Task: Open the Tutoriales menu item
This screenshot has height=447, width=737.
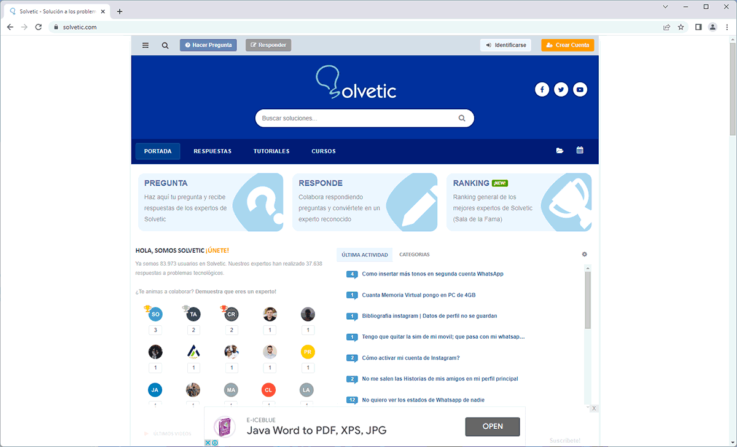Action: click(x=271, y=151)
